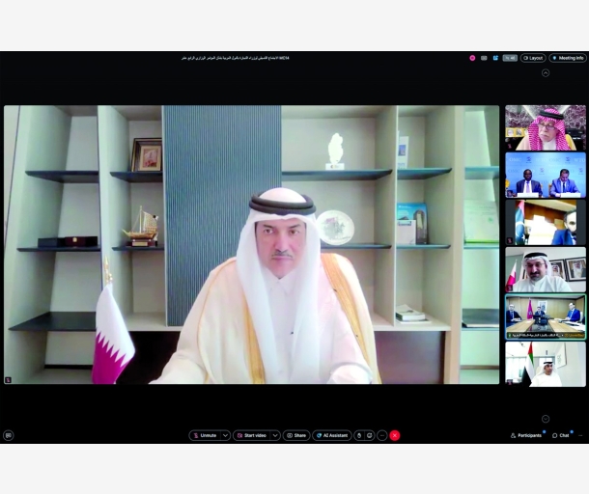Viewport: 589px width, 494px height.
Task: Open the Layout menu
Action: (533, 58)
